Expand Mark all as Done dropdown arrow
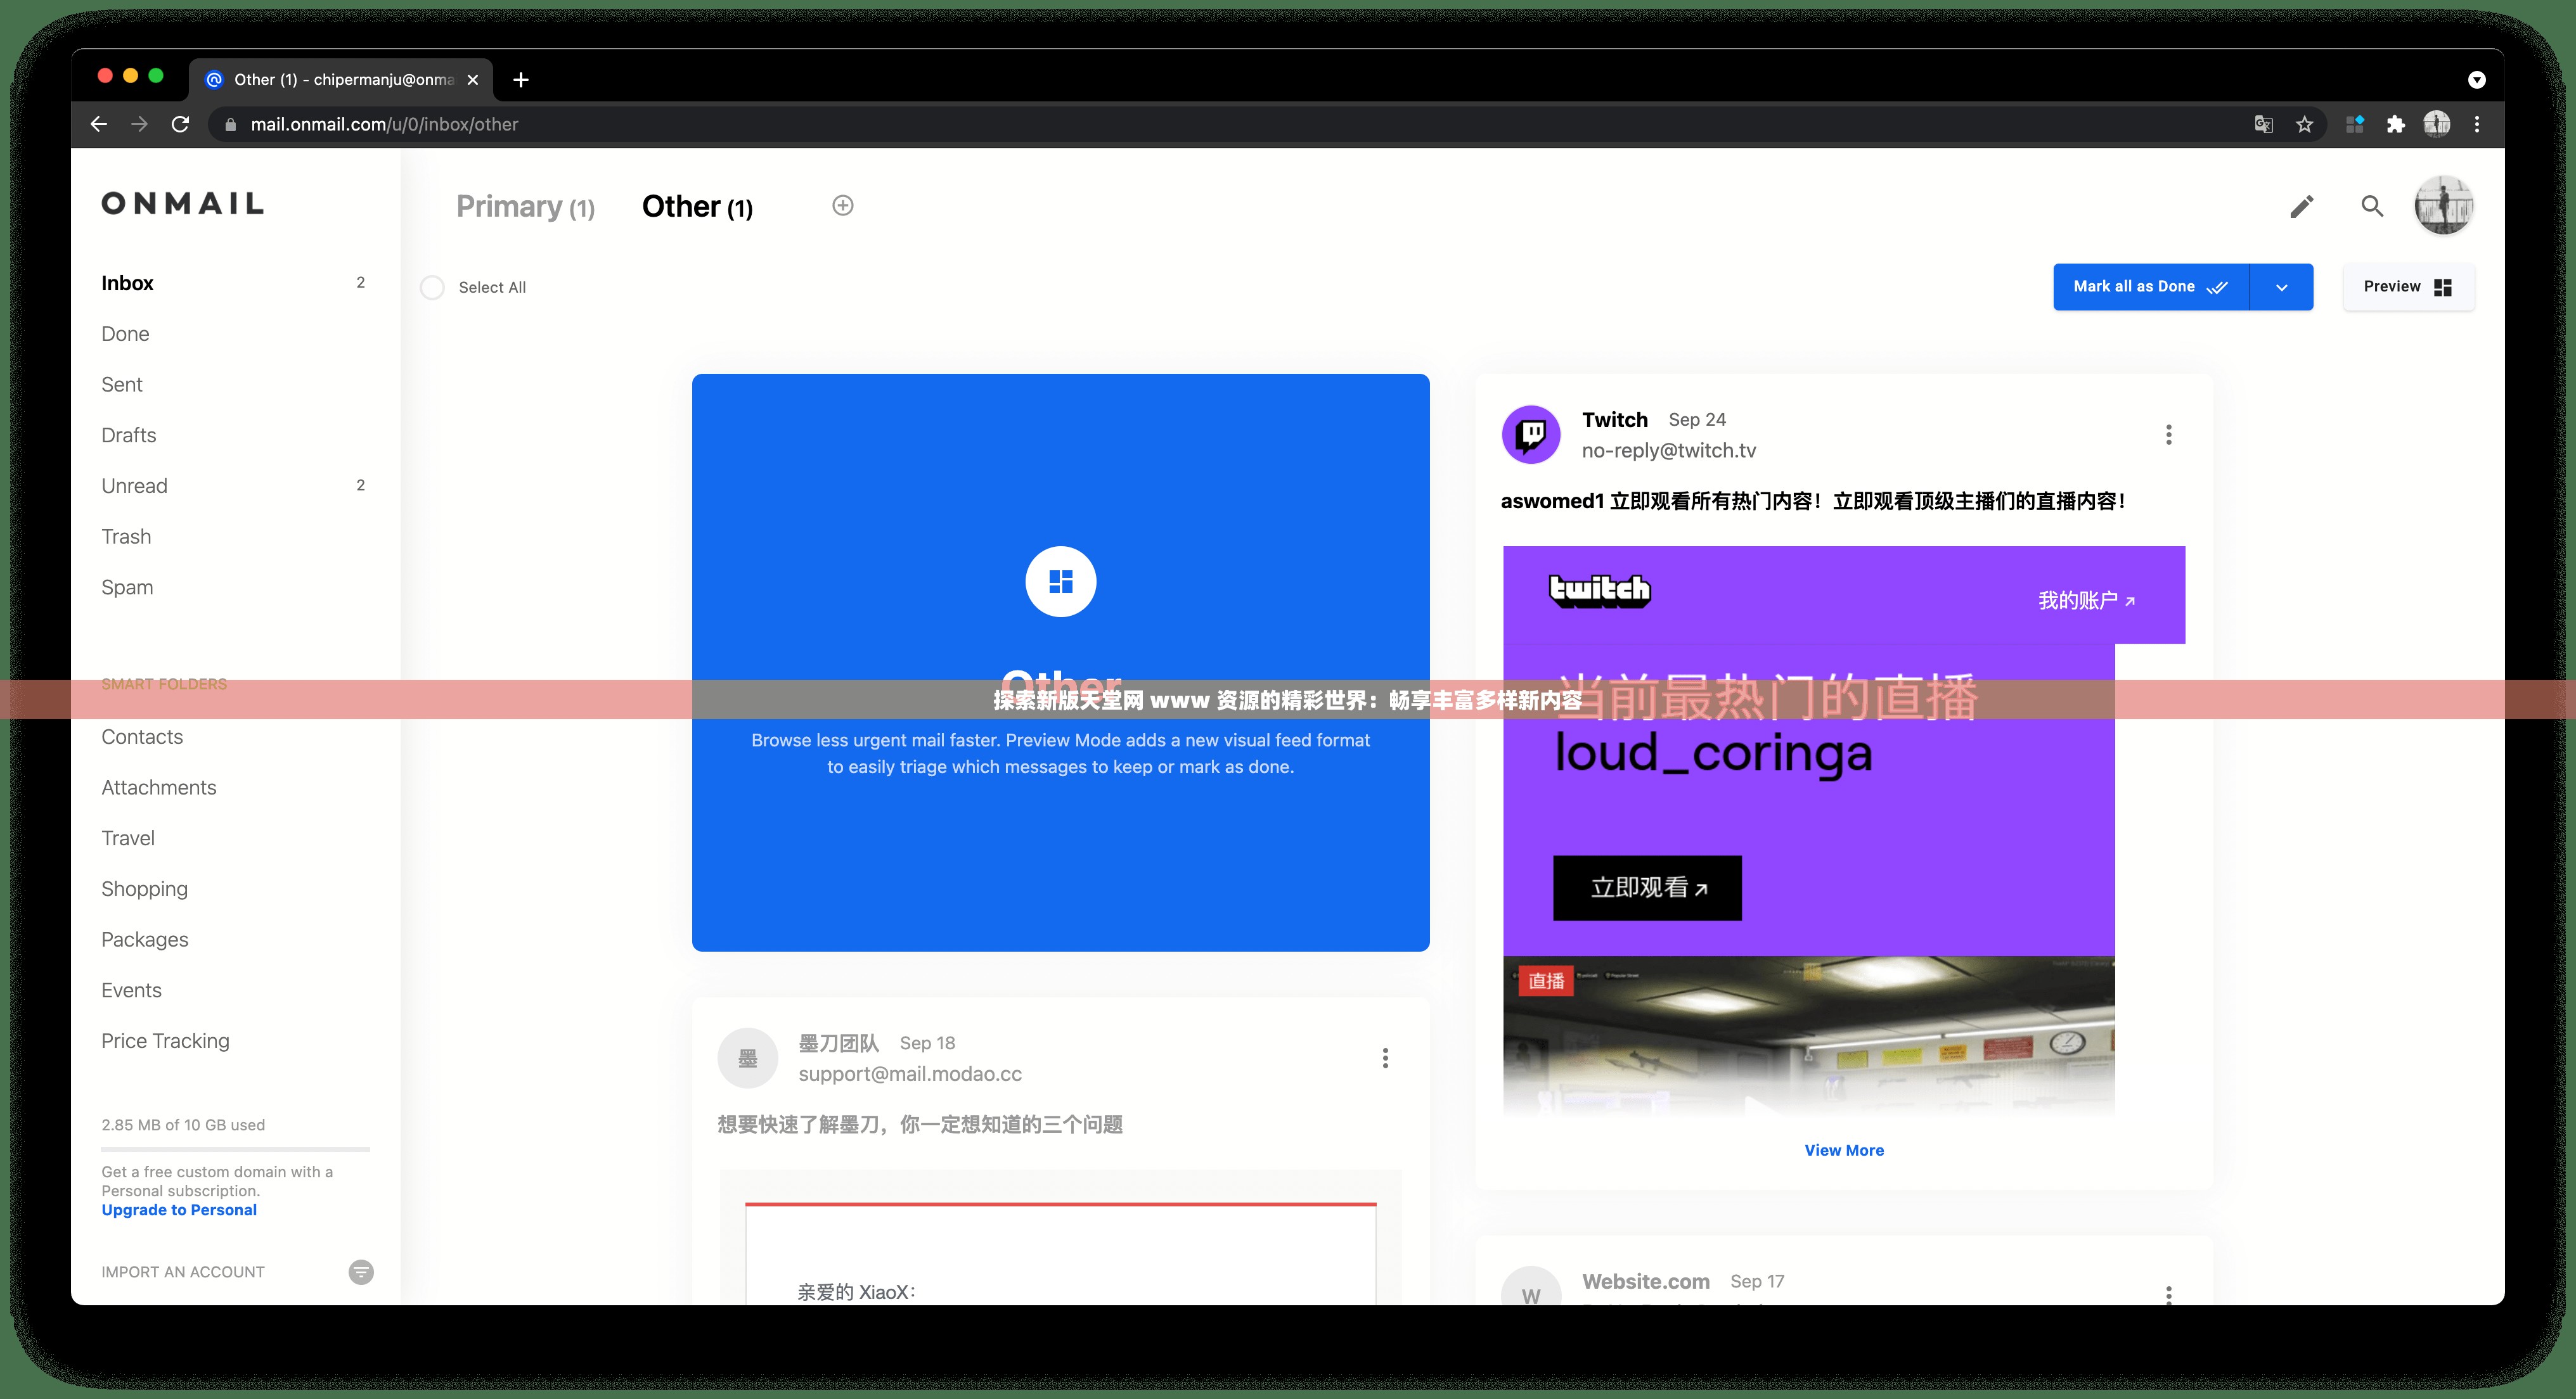This screenshot has height=1399, width=2576. tap(2281, 287)
